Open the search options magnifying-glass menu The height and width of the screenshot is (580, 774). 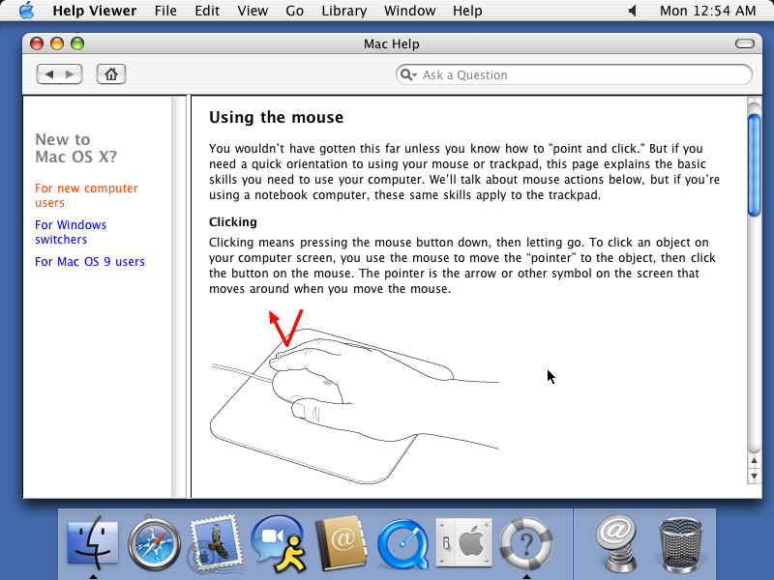coord(410,73)
